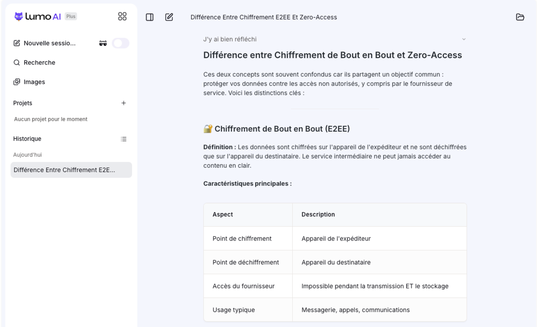Click Impossible pendant la transmission cell
537x327 pixels.
[x=379, y=286]
